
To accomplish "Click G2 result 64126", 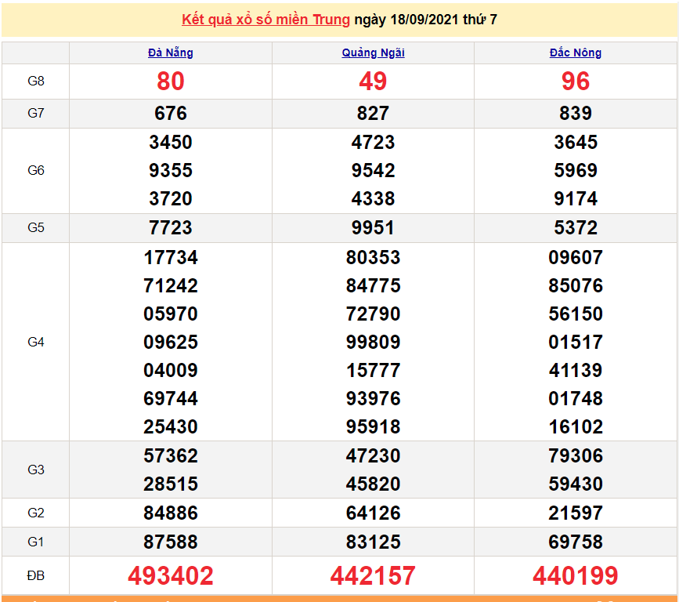I will click(x=373, y=513).
